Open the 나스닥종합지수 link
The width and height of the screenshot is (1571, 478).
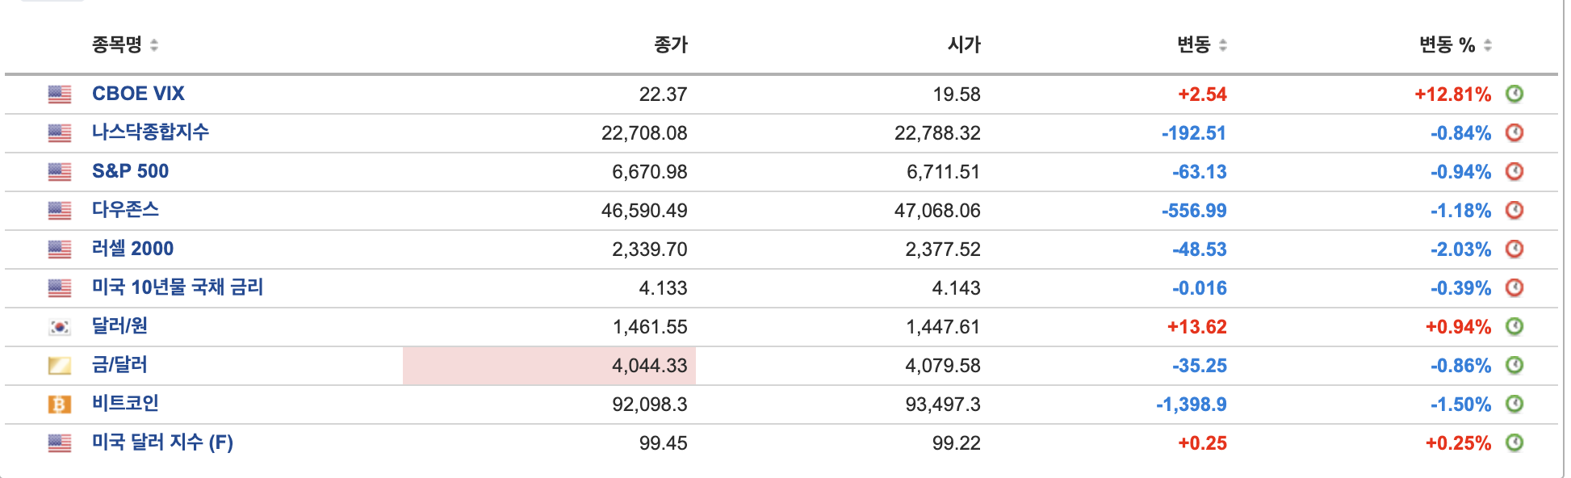[x=150, y=132]
